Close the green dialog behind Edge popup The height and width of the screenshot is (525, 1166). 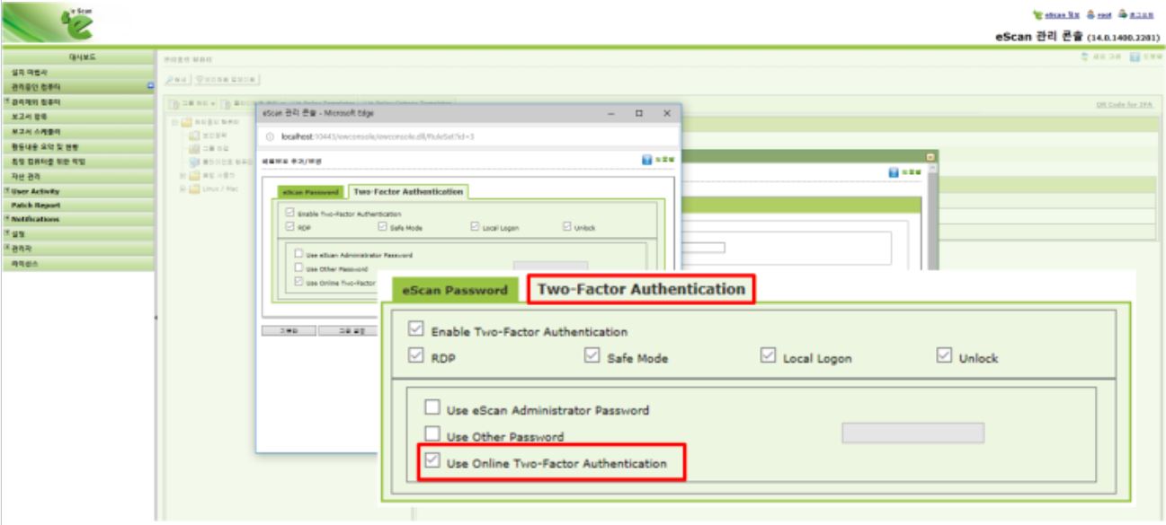pyautogui.click(x=931, y=156)
